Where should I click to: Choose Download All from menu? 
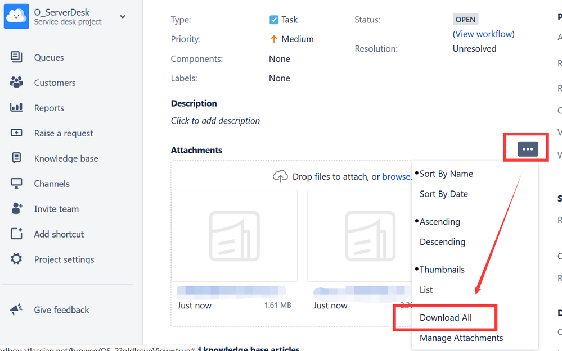pos(446,317)
